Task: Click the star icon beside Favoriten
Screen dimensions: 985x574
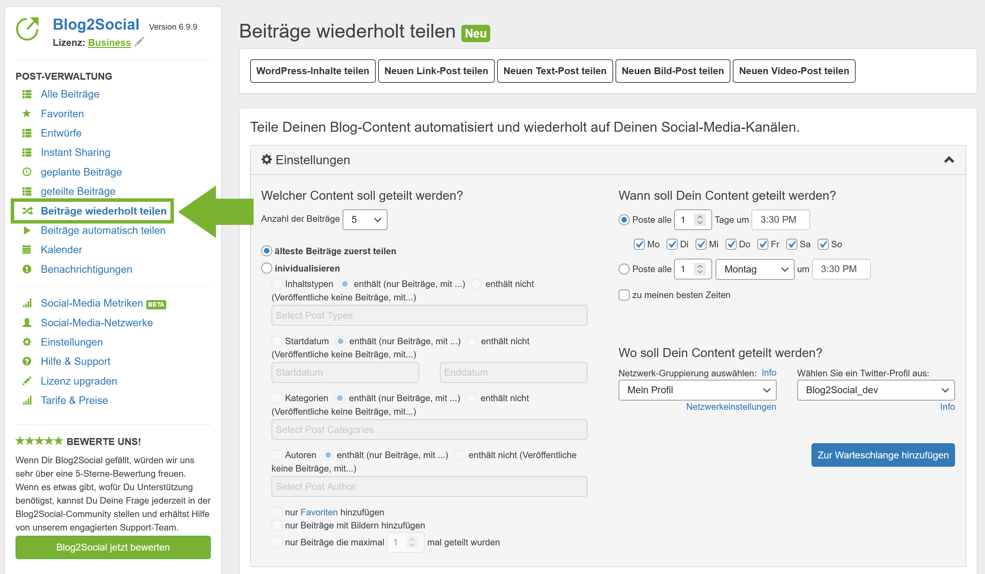Action: (27, 114)
